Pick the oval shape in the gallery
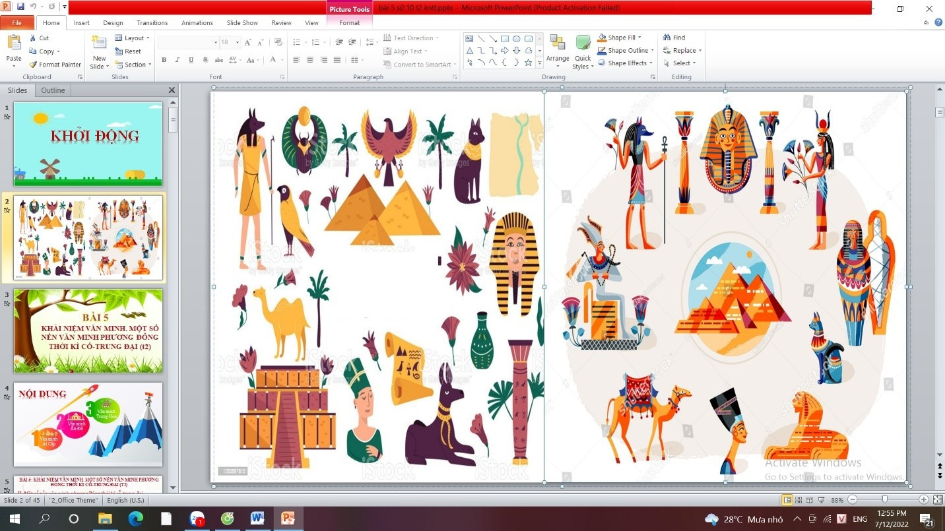The image size is (945, 531). (x=516, y=39)
